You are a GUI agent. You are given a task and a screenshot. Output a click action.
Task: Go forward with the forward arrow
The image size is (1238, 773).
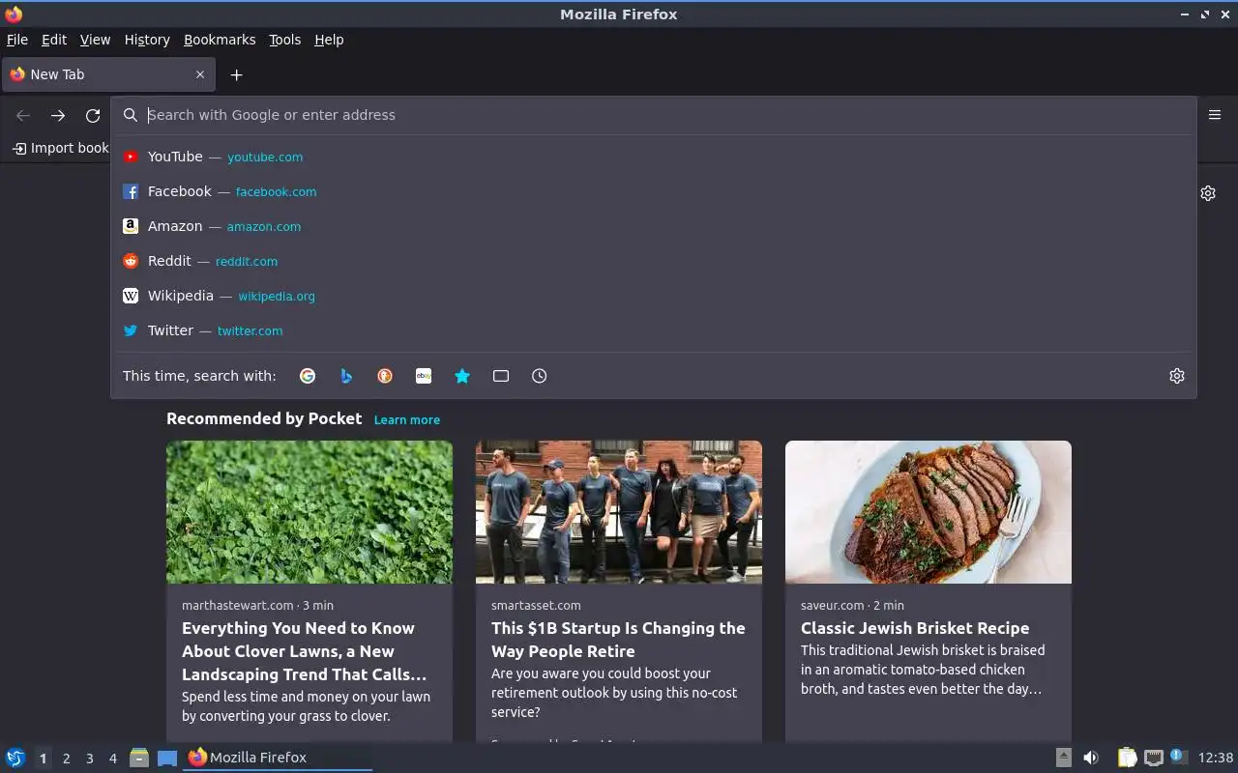pyautogui.click(x=58, y=116)
